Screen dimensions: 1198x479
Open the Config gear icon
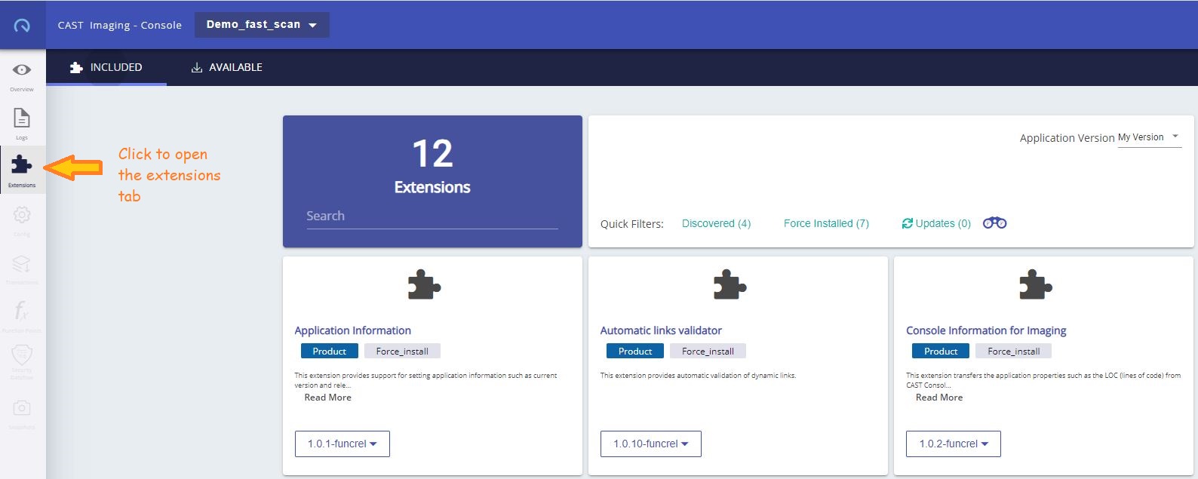[22, 215]
